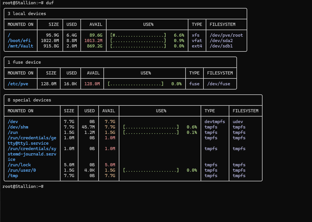Select the /etc/pve mount point
This screenshot has width=312, height=222.
[x=18, y=84]
